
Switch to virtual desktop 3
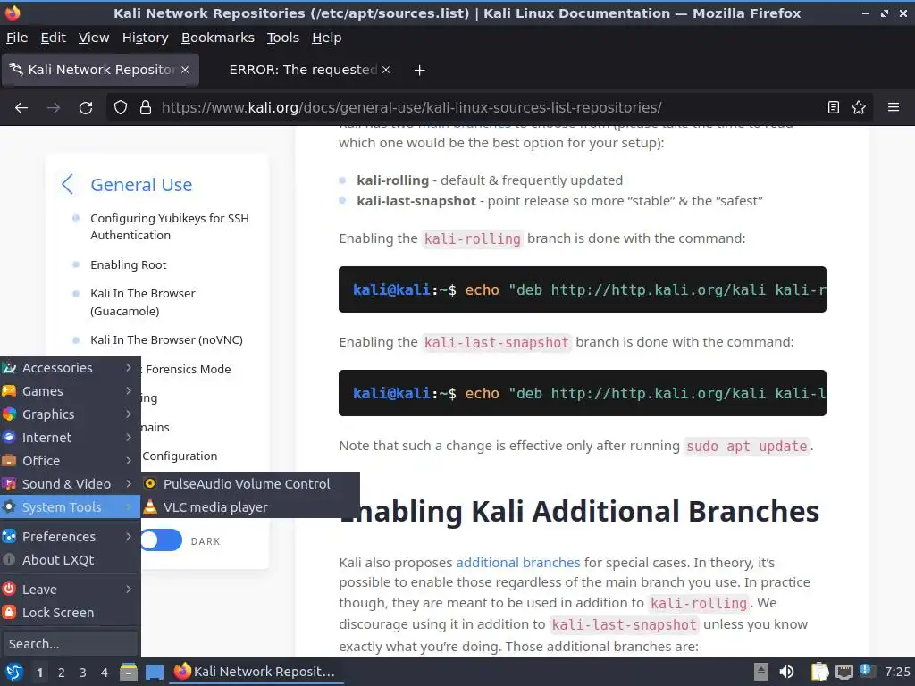(x=83, y=673)
